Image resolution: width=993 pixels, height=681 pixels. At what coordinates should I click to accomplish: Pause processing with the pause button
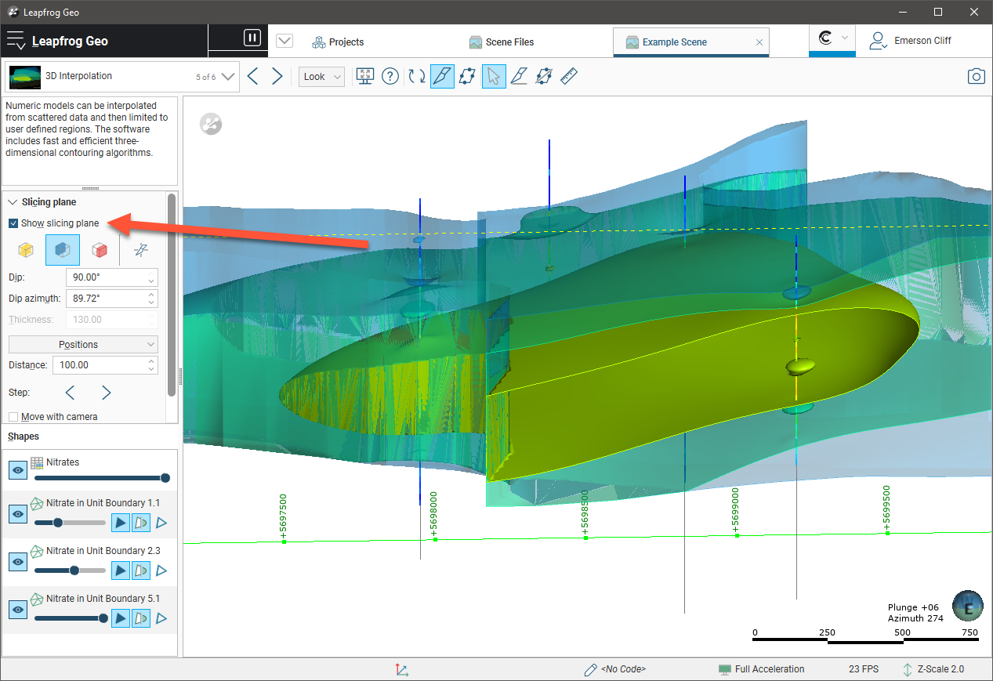(x=252, y=38)
